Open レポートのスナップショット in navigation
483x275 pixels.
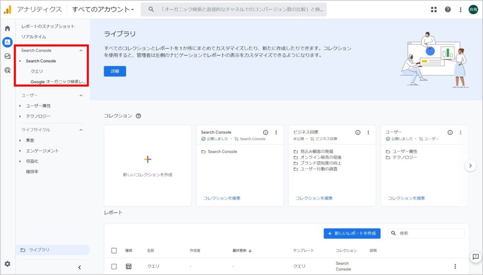48,26
